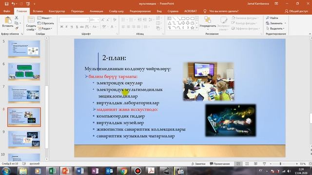Open Outlook from the taskbar
The height and width of the screenshot is (175, 312).
pos(109,171)
